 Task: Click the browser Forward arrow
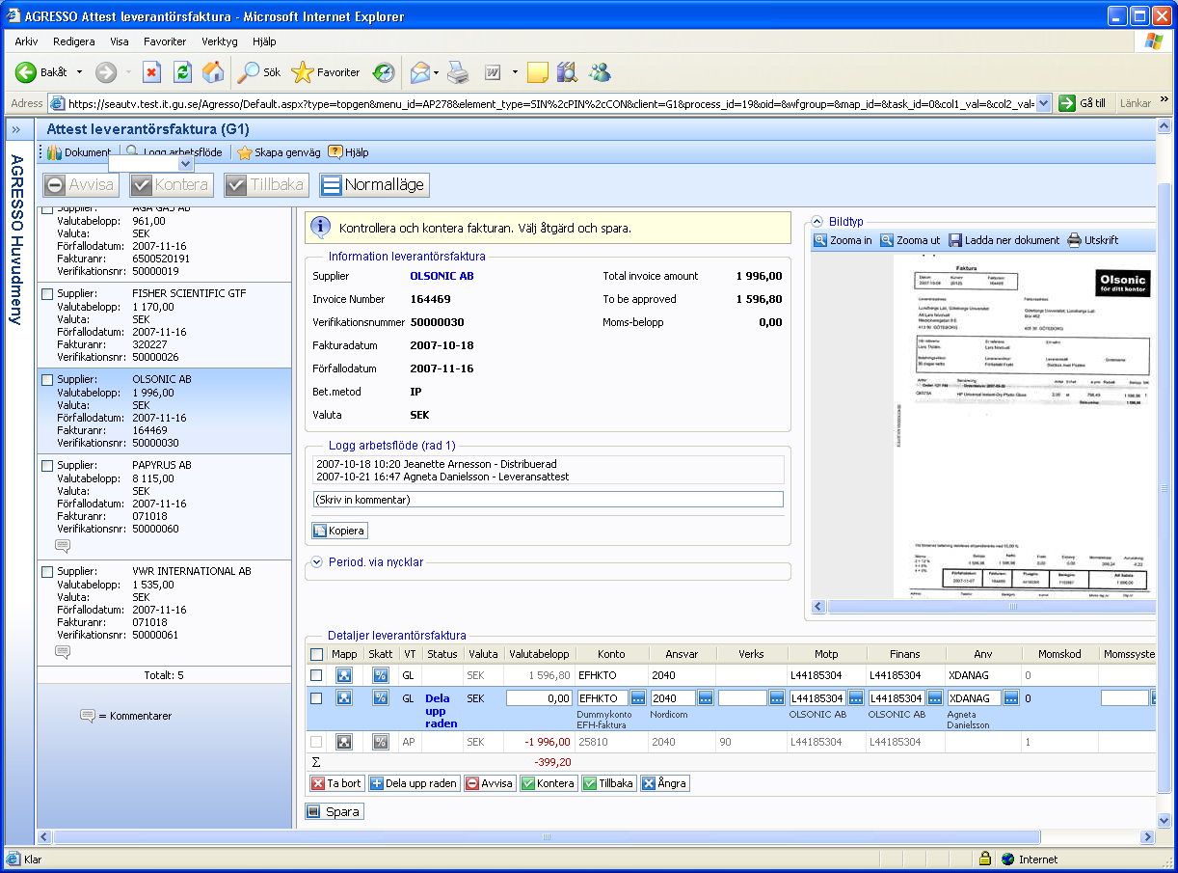pyautogui.click(x=106, y=72)
